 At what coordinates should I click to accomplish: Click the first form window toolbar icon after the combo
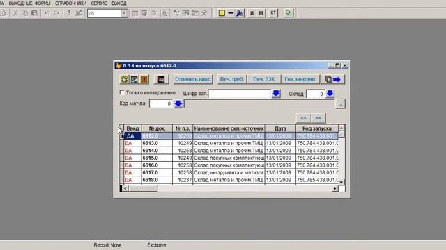pyautogui.click(x=135, y=13)
